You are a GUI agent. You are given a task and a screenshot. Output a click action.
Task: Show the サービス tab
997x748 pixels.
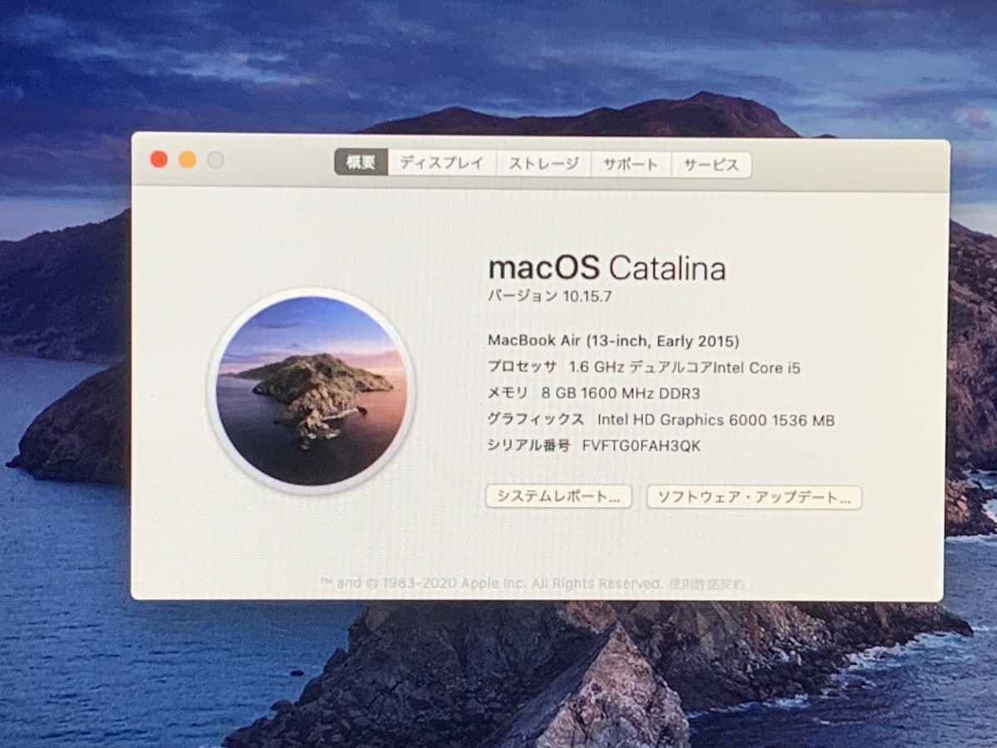coord(711,165)
